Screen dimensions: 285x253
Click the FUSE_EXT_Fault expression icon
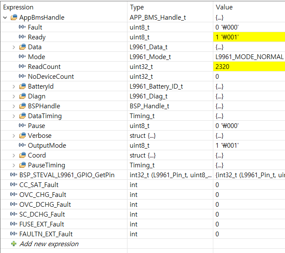point(14,224)
